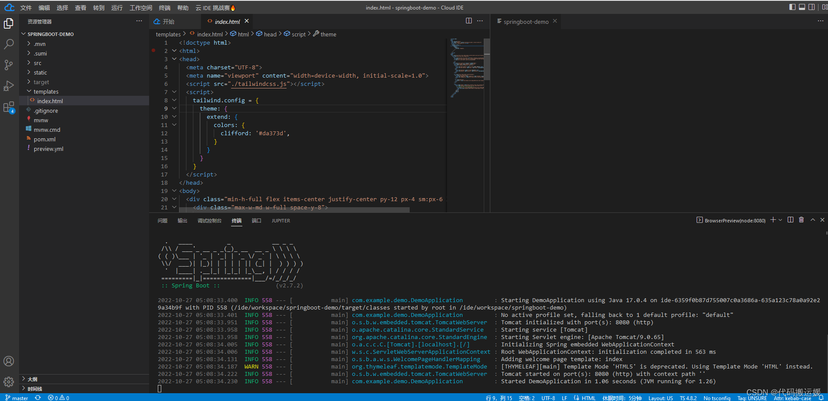828x401 pixels.
Task: Switch to the 问题 panel tab
Action: pos(163,221)
